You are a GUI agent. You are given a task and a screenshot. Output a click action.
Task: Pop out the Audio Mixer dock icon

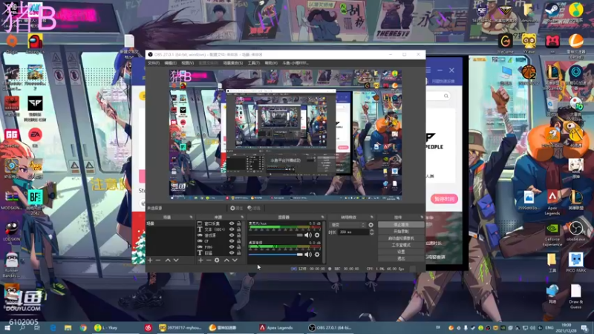323,217
